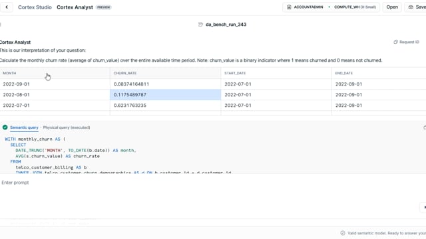Click the Open button
Image resolution: width=426 pixels, height=239 pixels.
point(392,7)
